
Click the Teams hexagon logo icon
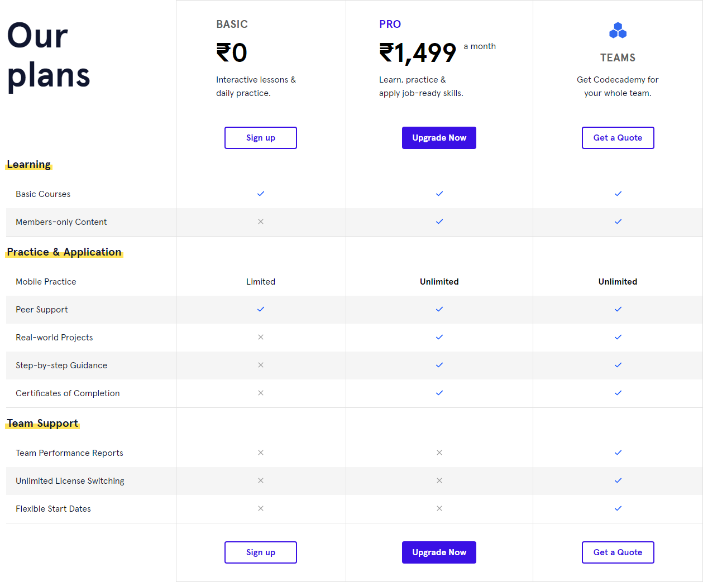[618, 30]
